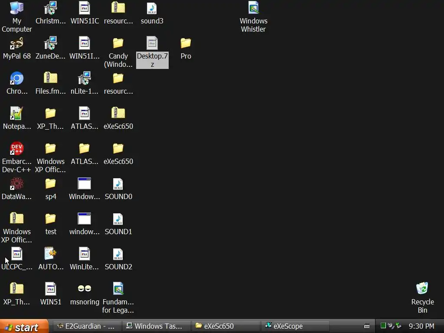This screenshot has width=444, height=333.
Task: Select the Candy (Windo... folder icon
Action: coord(118,43)
